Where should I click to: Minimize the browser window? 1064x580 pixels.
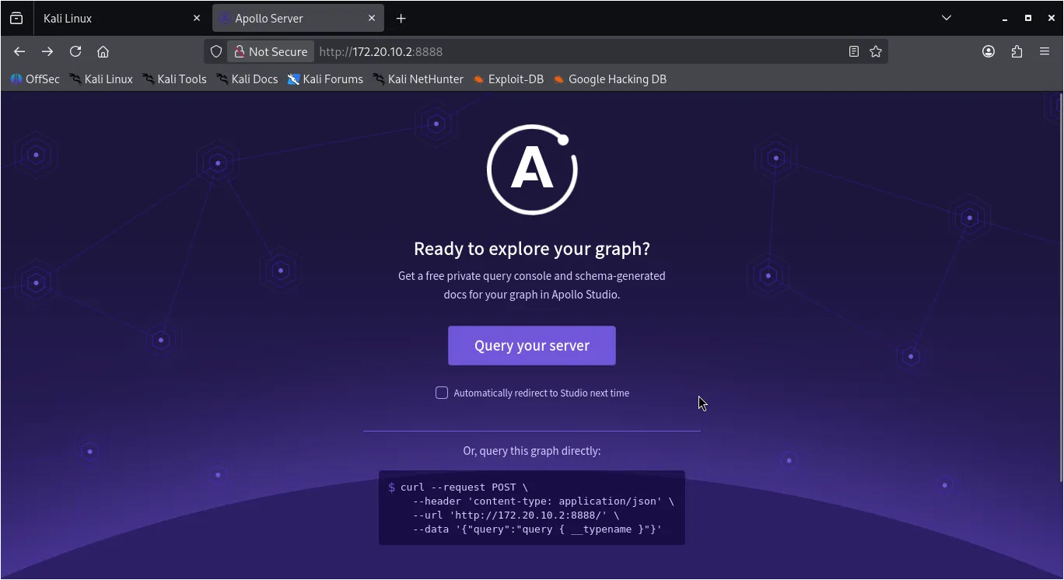coord(1005,18)
